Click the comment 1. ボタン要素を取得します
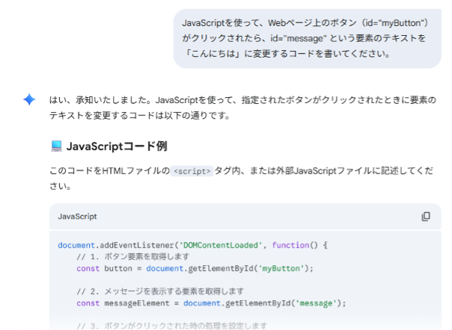The image size is (452, 330). (133, 256)
